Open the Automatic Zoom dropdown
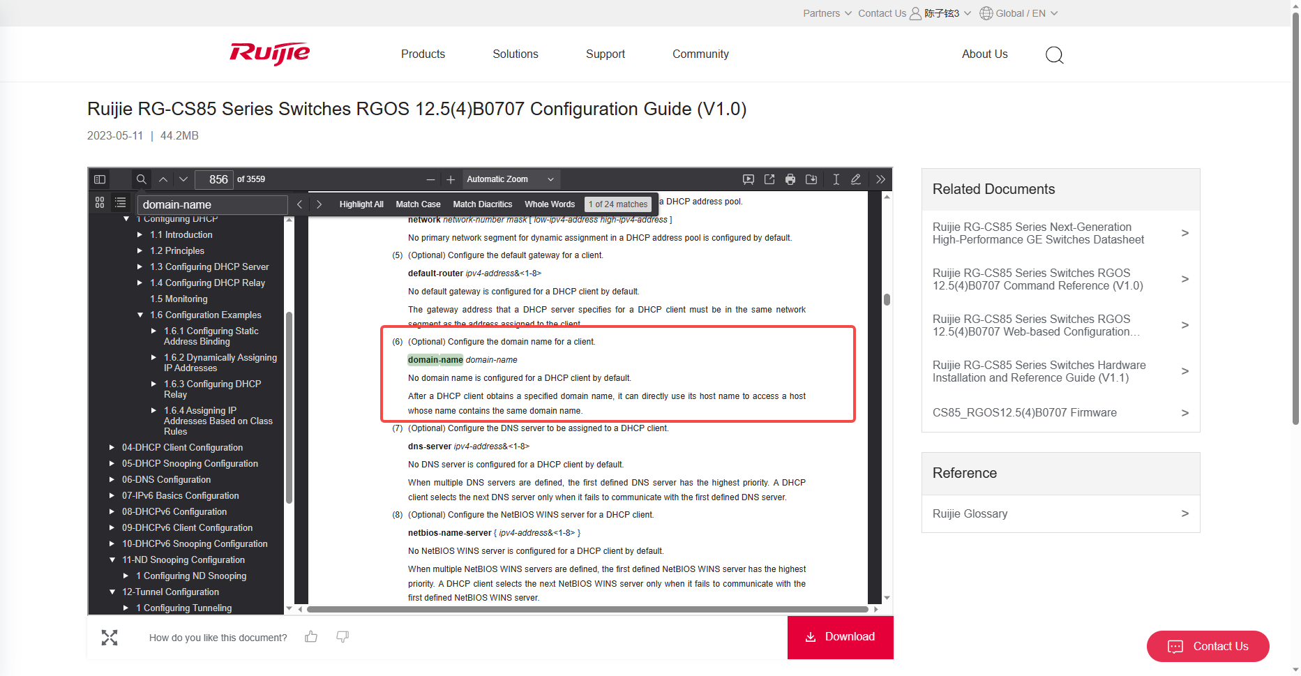1301x676 pixels. [510, 179]
